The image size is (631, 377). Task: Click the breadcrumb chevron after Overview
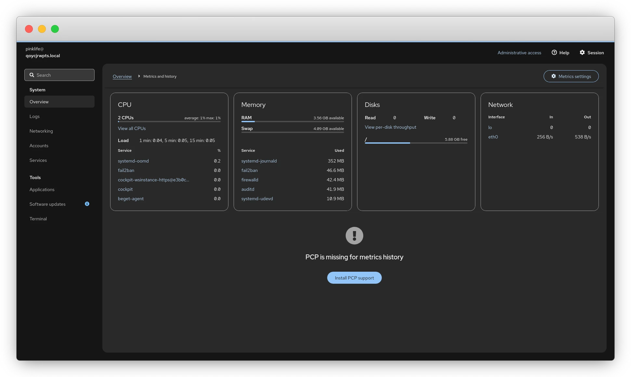(139, 76)
